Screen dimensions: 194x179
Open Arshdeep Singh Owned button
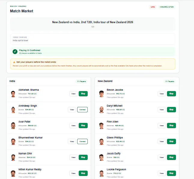tap(82, 110)
